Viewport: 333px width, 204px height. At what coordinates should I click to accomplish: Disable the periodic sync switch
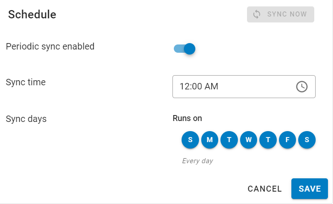tap(185, 49)
